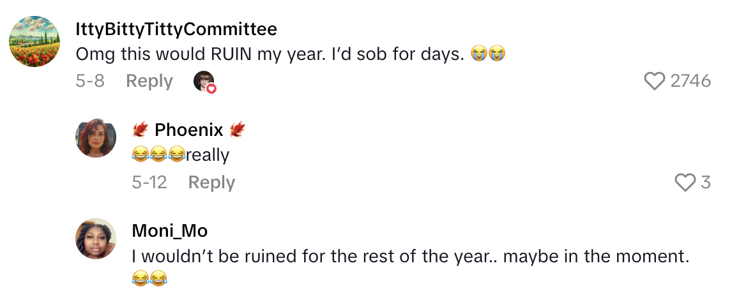Click the leaf emoji left of Phoenix

[140, 130]
